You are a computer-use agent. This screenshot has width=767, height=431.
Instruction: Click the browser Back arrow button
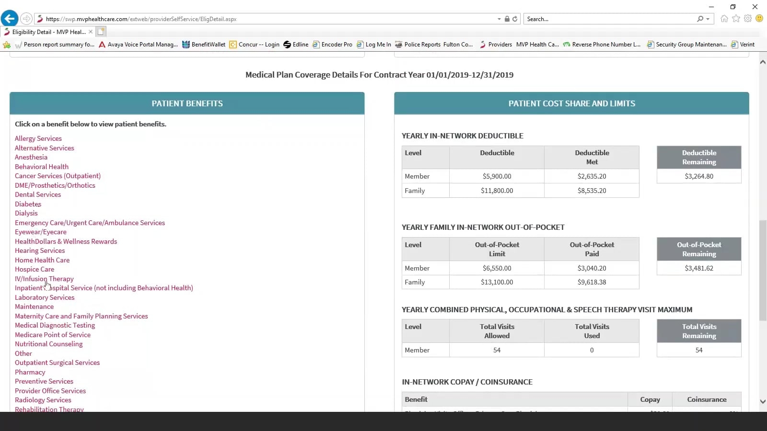(9, 19)
